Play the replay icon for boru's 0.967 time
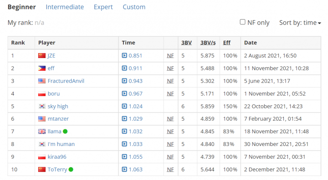This screenshot has height=180, width=328. pos(124,94)
